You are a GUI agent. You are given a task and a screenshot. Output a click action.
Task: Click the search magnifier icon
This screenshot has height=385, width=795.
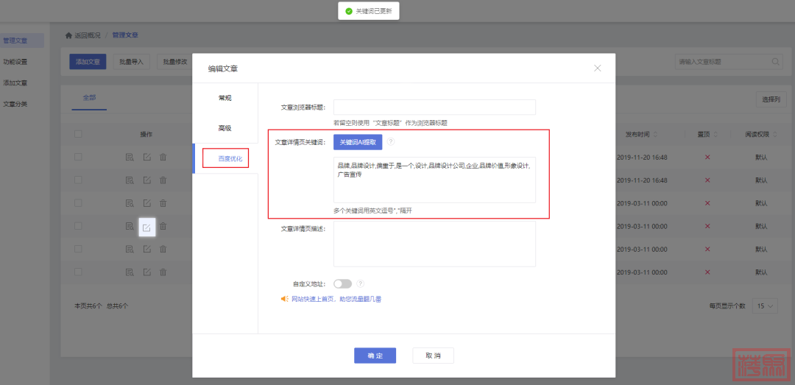(776, 62)
